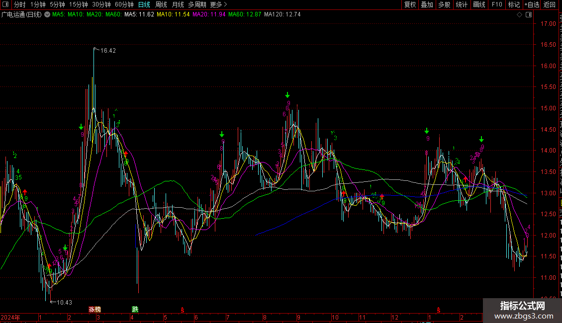
Task: Click the red $ marker near January 2025
Action: click(438, 310)
